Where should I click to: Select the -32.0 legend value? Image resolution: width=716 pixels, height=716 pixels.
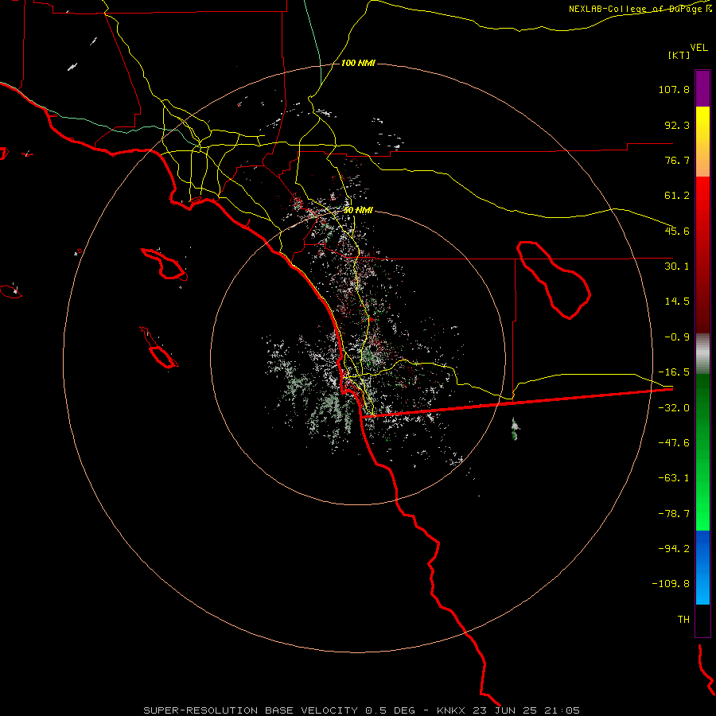point(674,408)
